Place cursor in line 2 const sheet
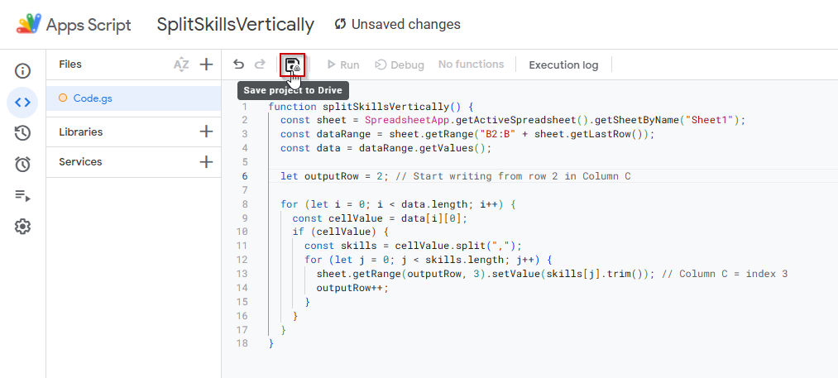 314,120
